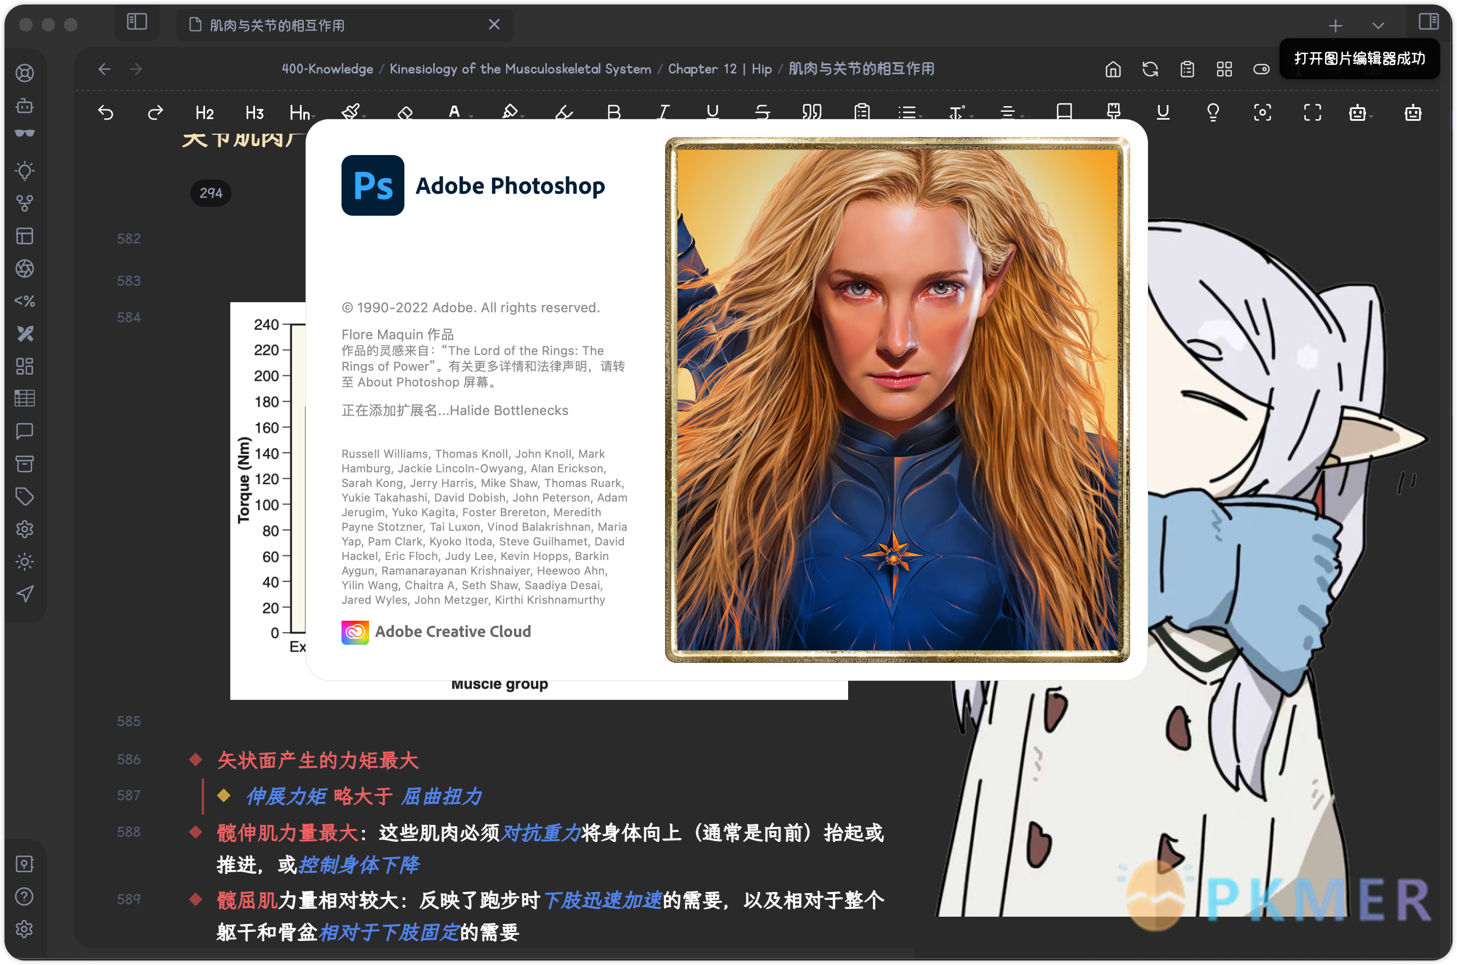Click the refresh sync icon in header
The image size is (1457, 965).
[1150, 69]
